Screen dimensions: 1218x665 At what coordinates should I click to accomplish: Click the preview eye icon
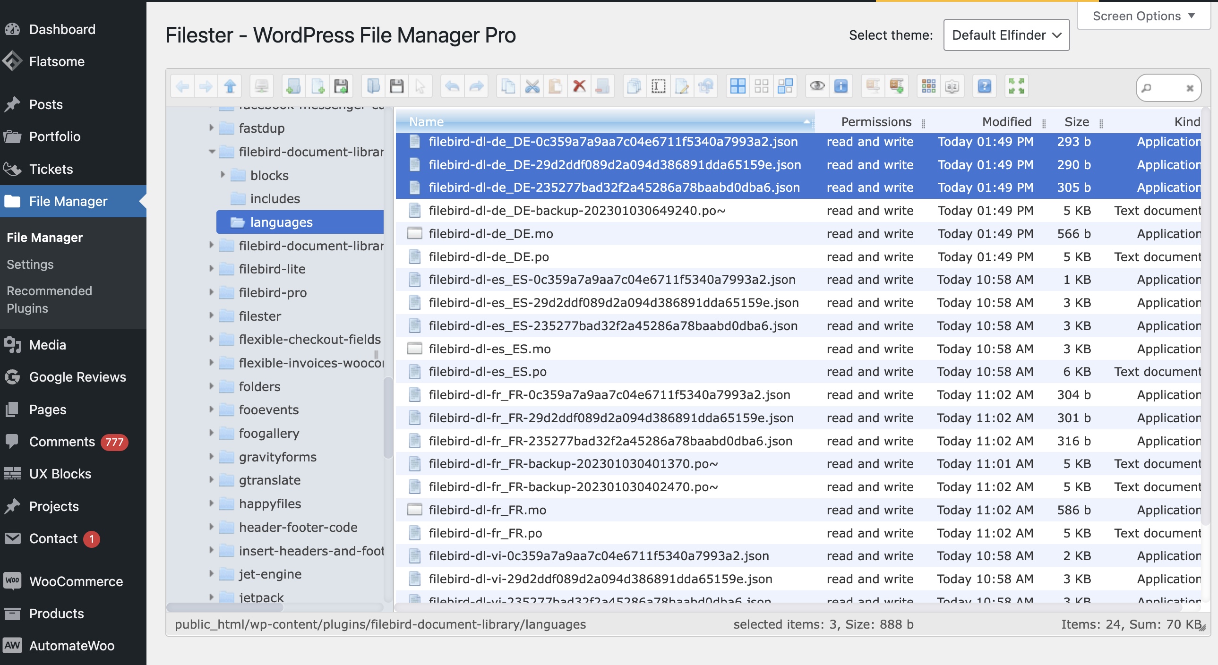tap(817, 86)
